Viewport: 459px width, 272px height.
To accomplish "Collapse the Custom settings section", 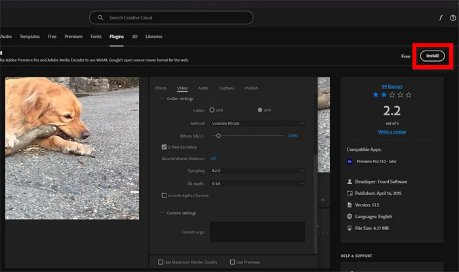I will [x=162, y=213].
